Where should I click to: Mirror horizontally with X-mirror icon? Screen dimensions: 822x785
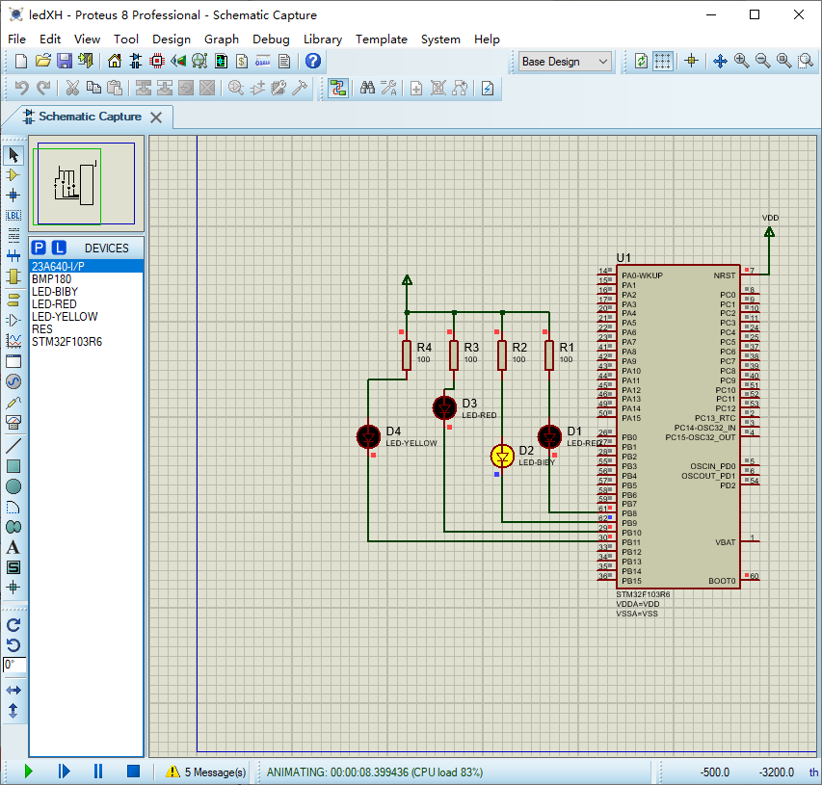click(x=13, y=691)
